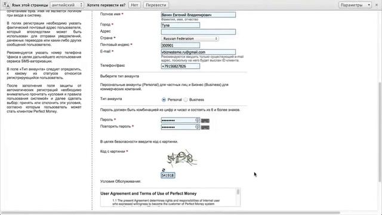This screenshot has height=215, width=382.
Task: Click the 'Полное имя' input field
Action: (198, 15)
